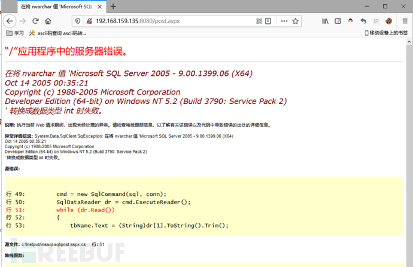Open the 学习 bookmarks folder
Viewport: 413px width, 267px height.
click(x=15, y=33)
